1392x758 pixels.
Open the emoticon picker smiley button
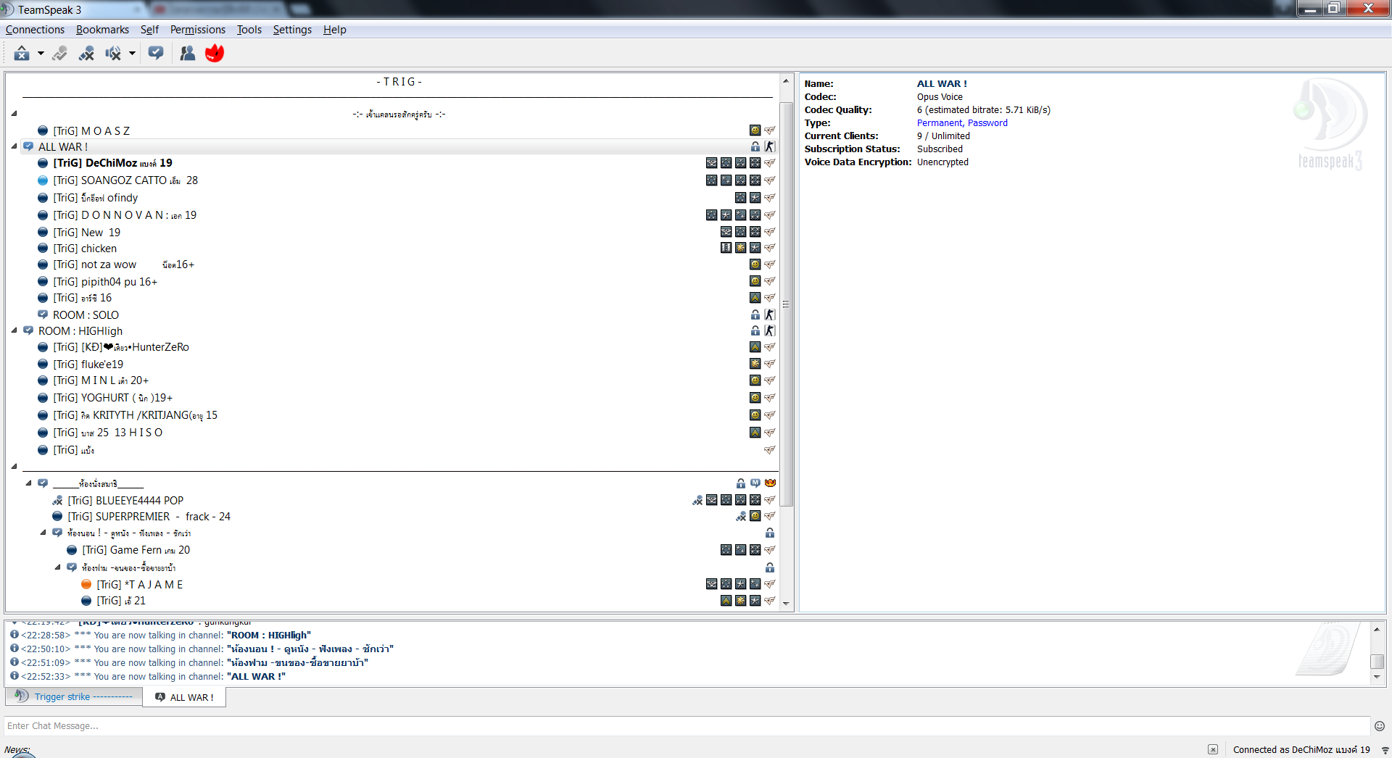coord(1380,726)
